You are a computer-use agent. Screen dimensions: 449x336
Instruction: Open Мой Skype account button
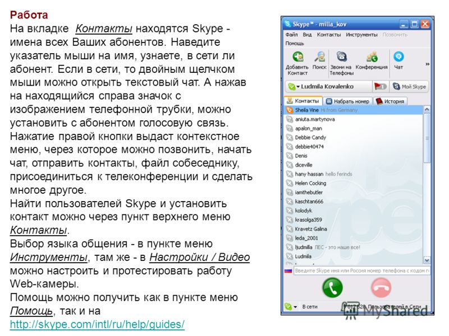(409, 86)
